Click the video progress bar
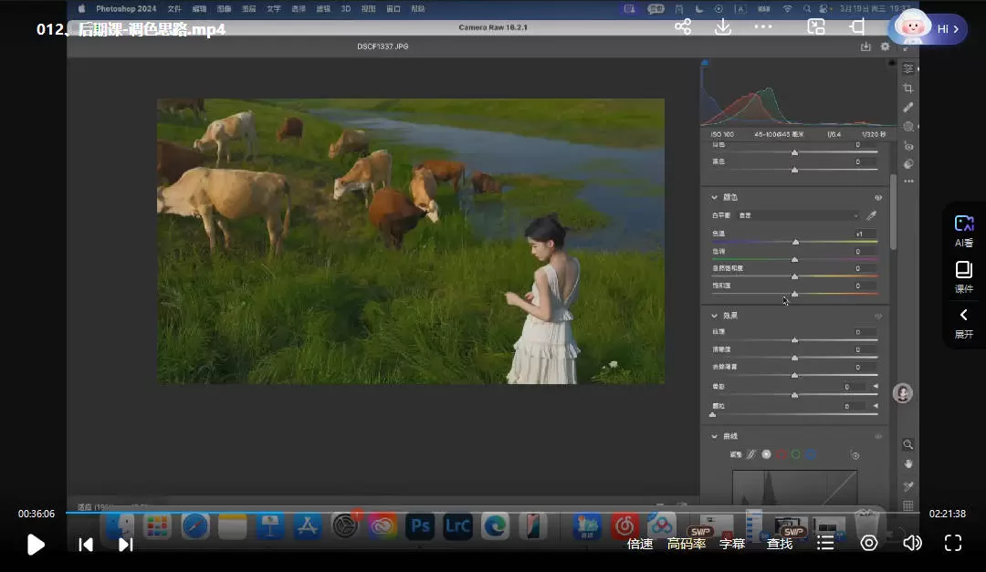The width and height of the screenshot is (986, 572). 493,513
